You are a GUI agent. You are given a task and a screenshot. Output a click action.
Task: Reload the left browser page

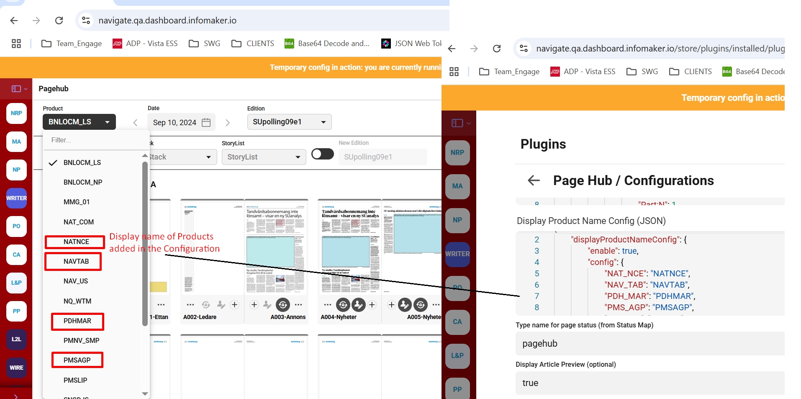59,21
